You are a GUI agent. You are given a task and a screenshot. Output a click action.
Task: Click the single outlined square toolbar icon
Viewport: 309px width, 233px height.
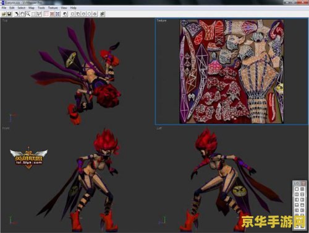click(x=72, y=14)
